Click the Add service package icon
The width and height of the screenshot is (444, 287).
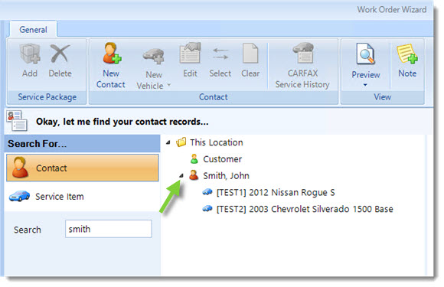[30, 54]
